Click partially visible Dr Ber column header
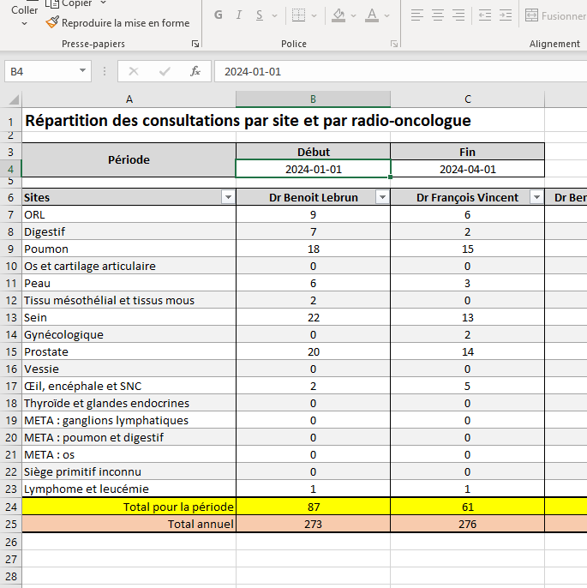 566,197
